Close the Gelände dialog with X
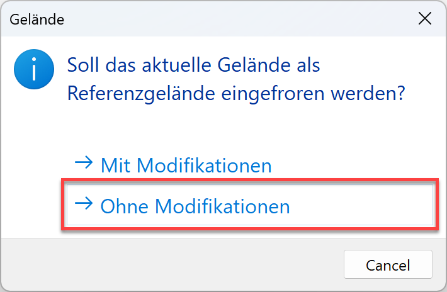This screenshot has width=447, height=292. click(425, 19)
